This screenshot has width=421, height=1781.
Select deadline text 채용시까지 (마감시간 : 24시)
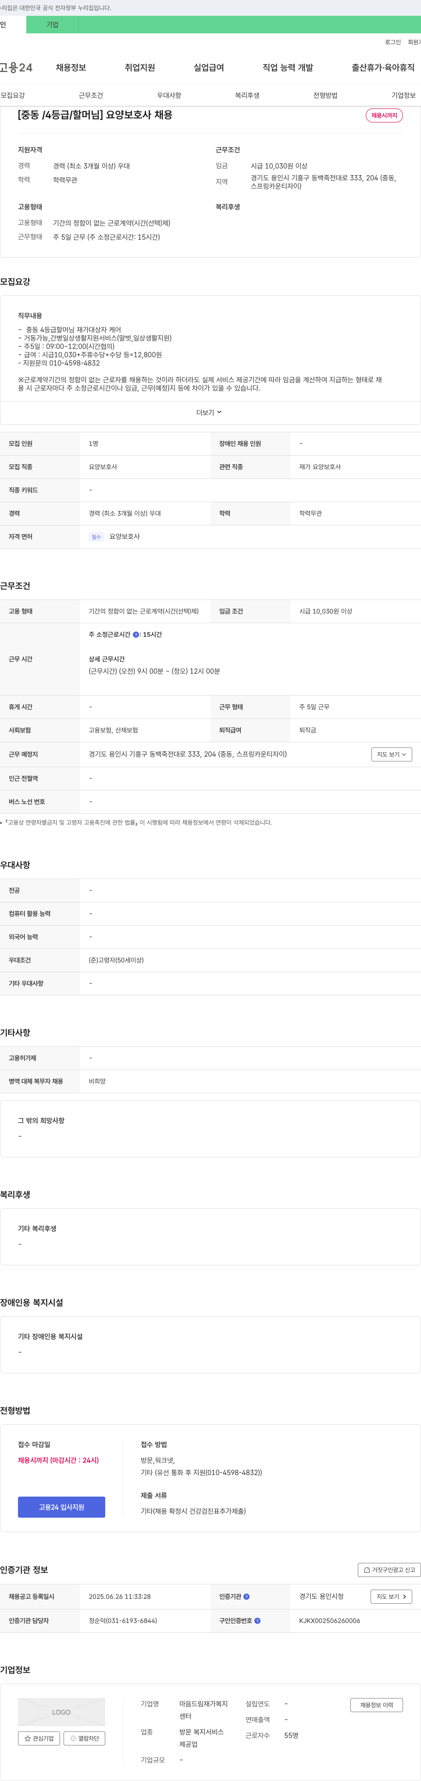click(58, 1460)
